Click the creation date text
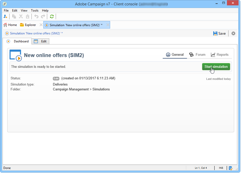The image size is (245, 178). [x=88, y=78]
